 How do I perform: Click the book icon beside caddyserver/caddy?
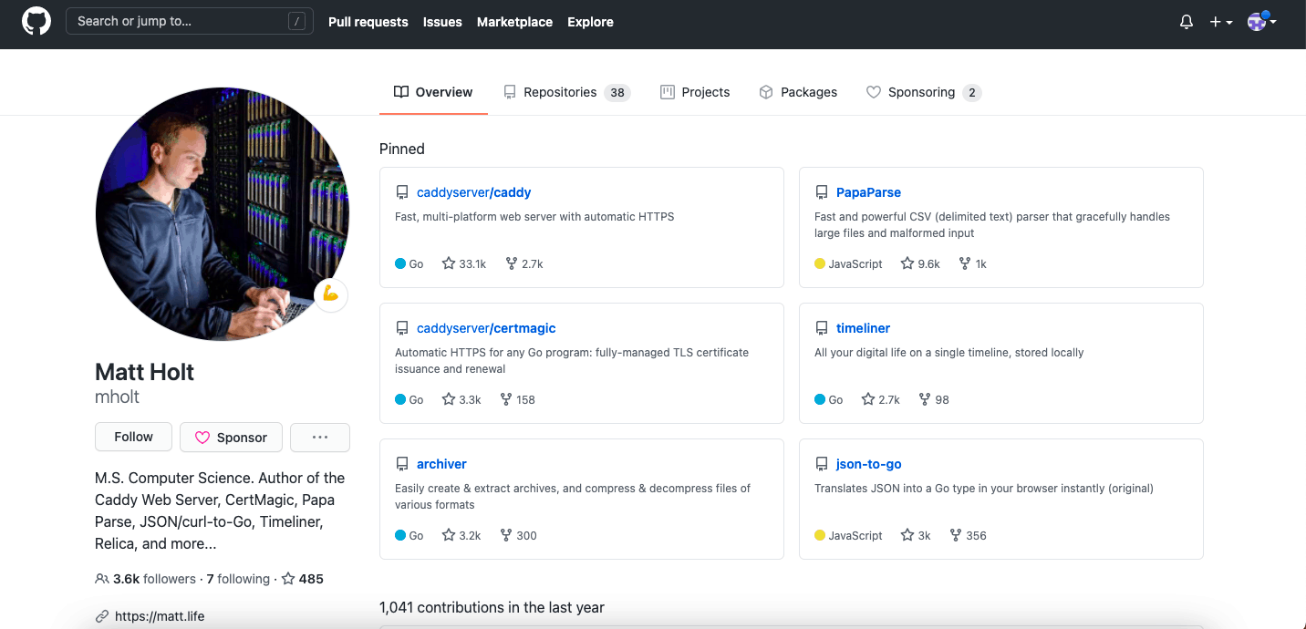402,191
